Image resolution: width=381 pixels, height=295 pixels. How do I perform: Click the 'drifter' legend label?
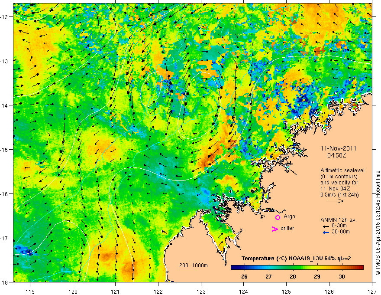(x=287, y=228)
